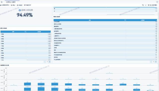Go to next page of 楼宇 table

50,62
